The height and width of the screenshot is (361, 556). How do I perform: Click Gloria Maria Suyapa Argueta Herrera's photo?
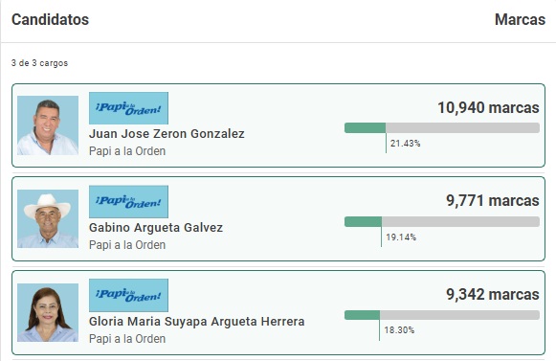click(x=48, y=312)
